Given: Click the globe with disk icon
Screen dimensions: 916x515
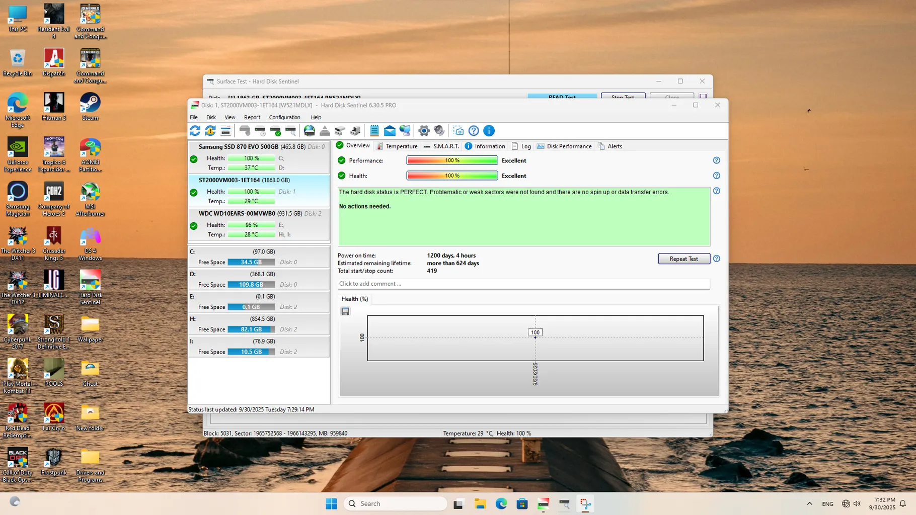Looking at the screenshot, I should click(x=310, y=131).
